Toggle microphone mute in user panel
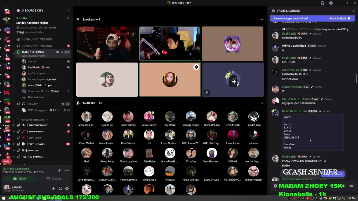 [53, 189]
